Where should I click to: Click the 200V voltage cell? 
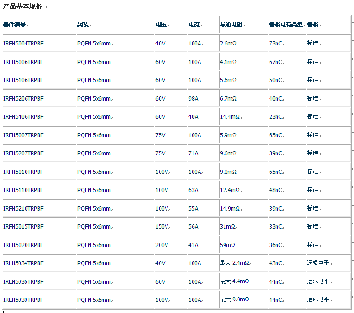(162, 245)
